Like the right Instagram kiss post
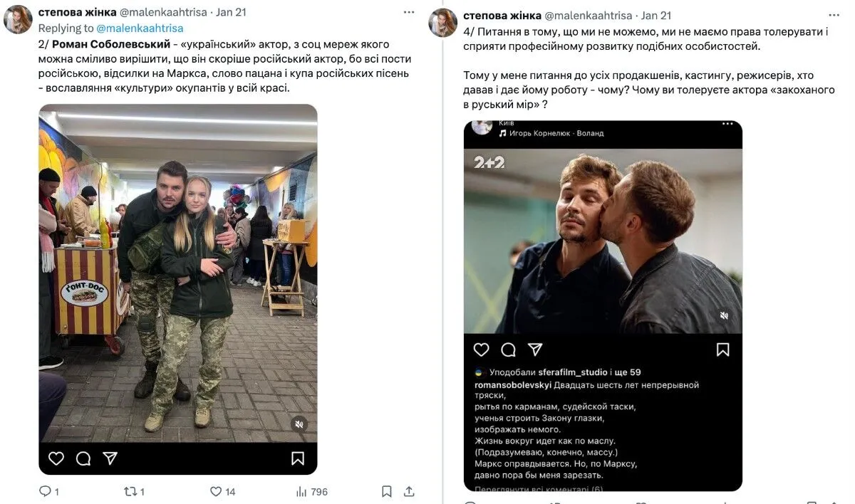The height and width of the screenshot is (504, 855). pos(482,350)
